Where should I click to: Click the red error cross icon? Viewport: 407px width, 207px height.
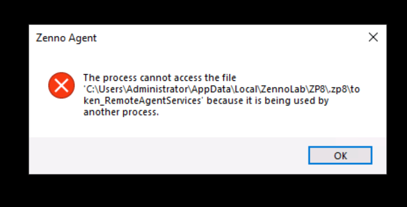tap(61, 86)
